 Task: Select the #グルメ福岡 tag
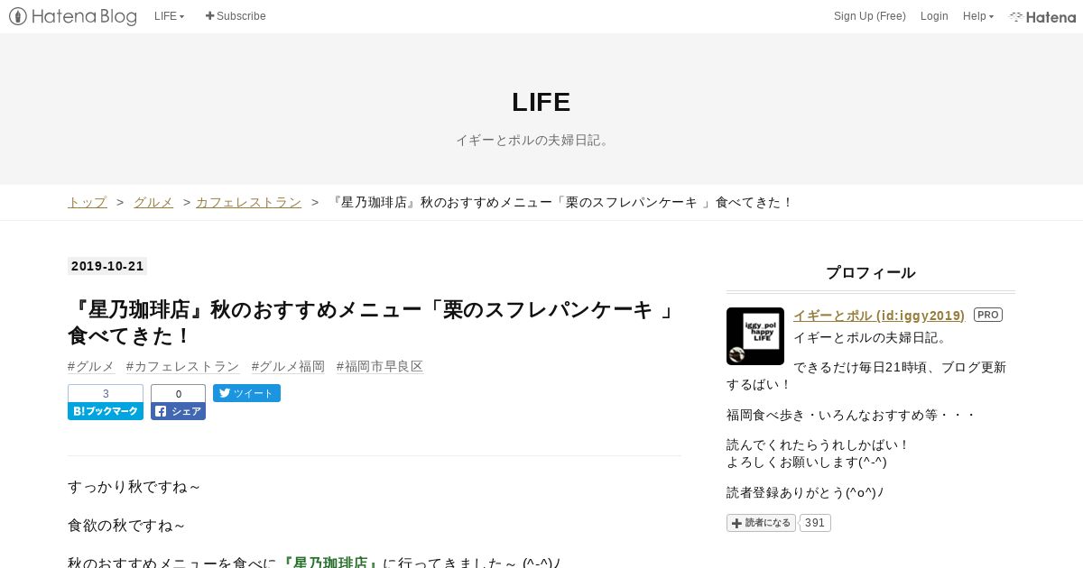pyautogui.click(x=288, y=366)
